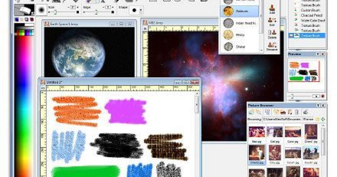Open the Shape dropdown arrow

[141, 11]
